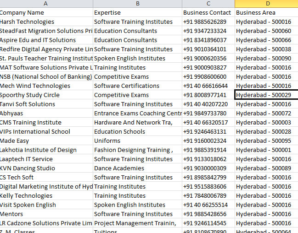Click phone number '+91 9347233324'
Viewport: 298px width, 233px height.
point(208,31)
